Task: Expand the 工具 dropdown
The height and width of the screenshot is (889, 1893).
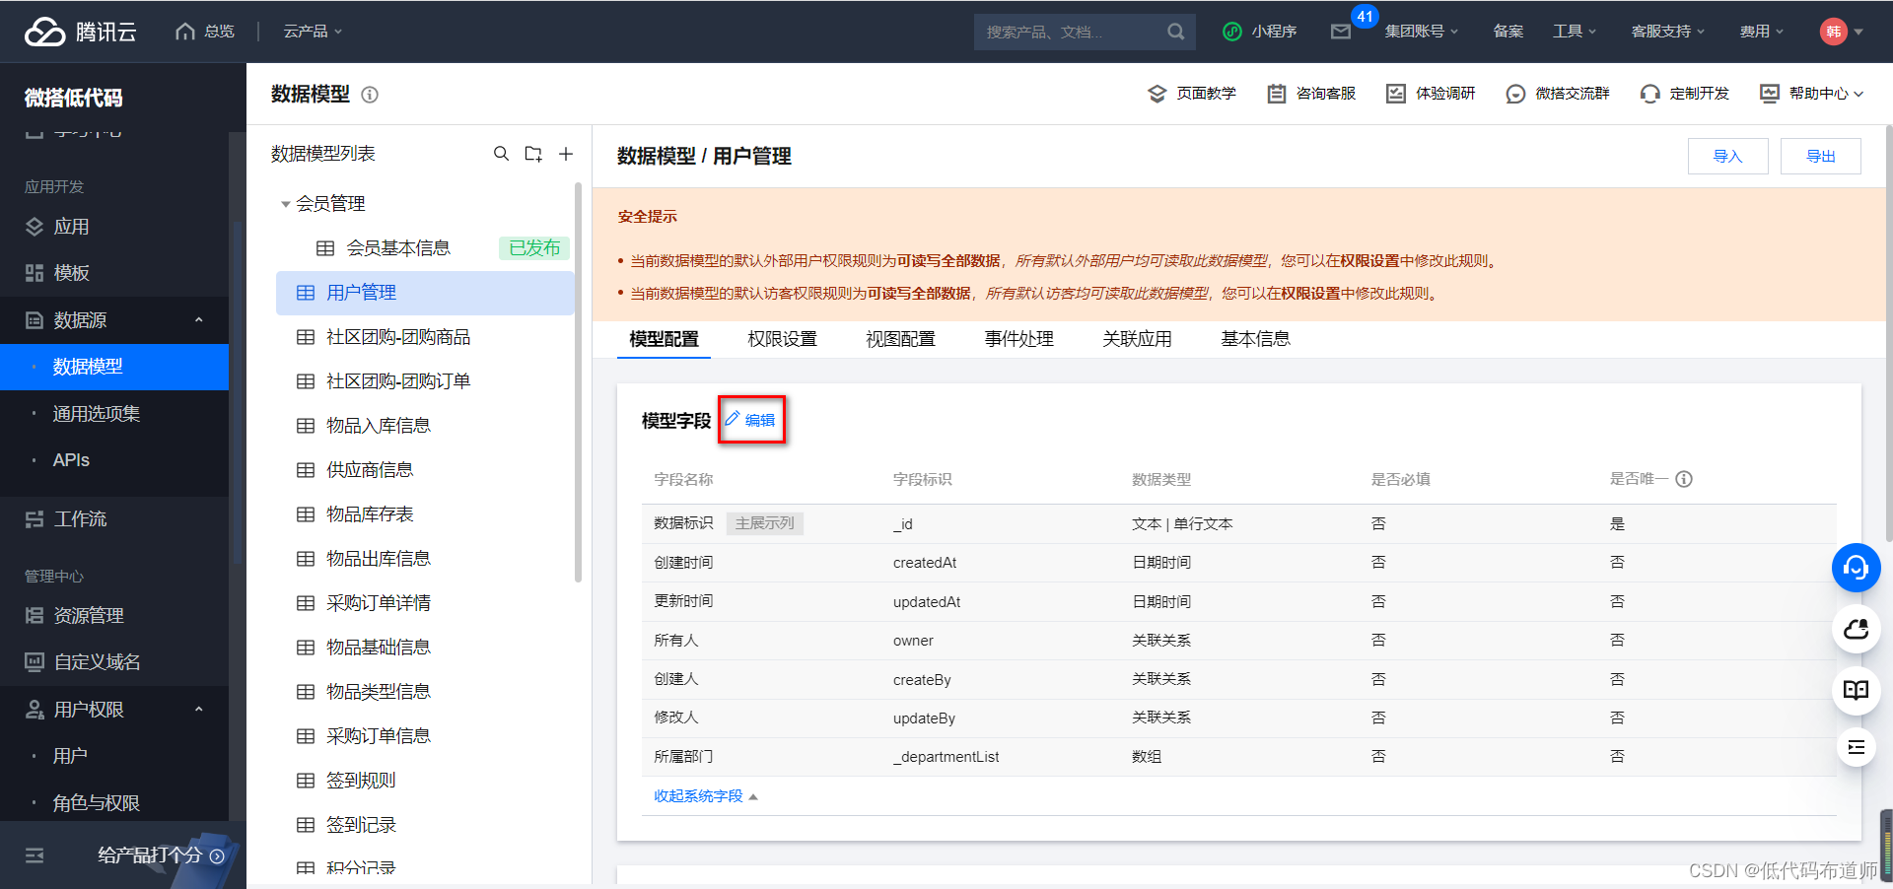Action: (x=1575, y=32)
